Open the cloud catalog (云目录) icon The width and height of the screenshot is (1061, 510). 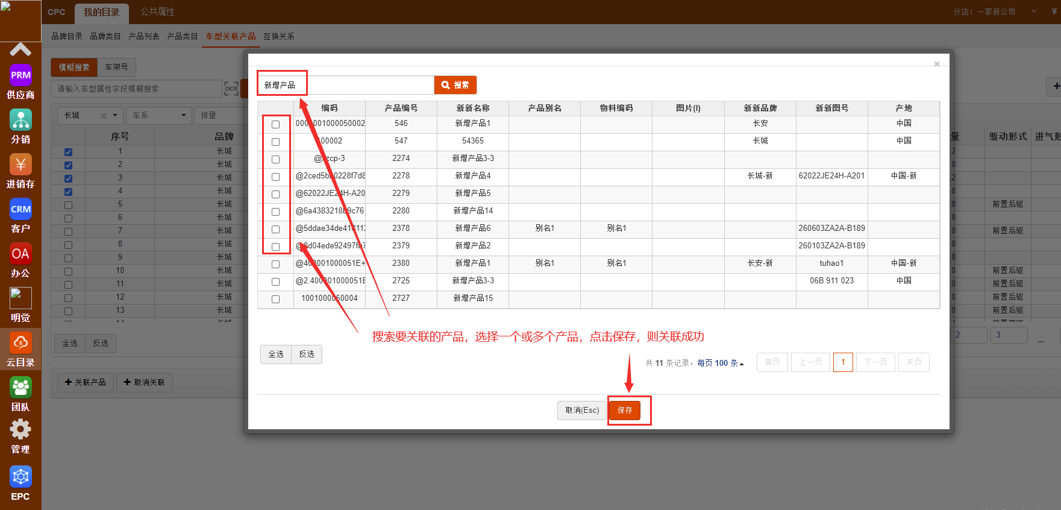[20, 343]
